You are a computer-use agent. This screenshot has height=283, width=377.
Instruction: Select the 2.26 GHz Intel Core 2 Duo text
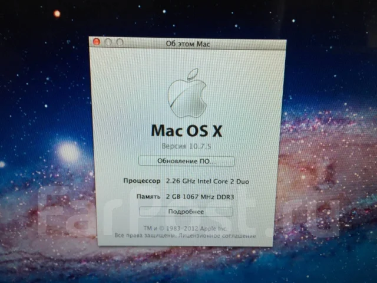(x=207, y=181)
